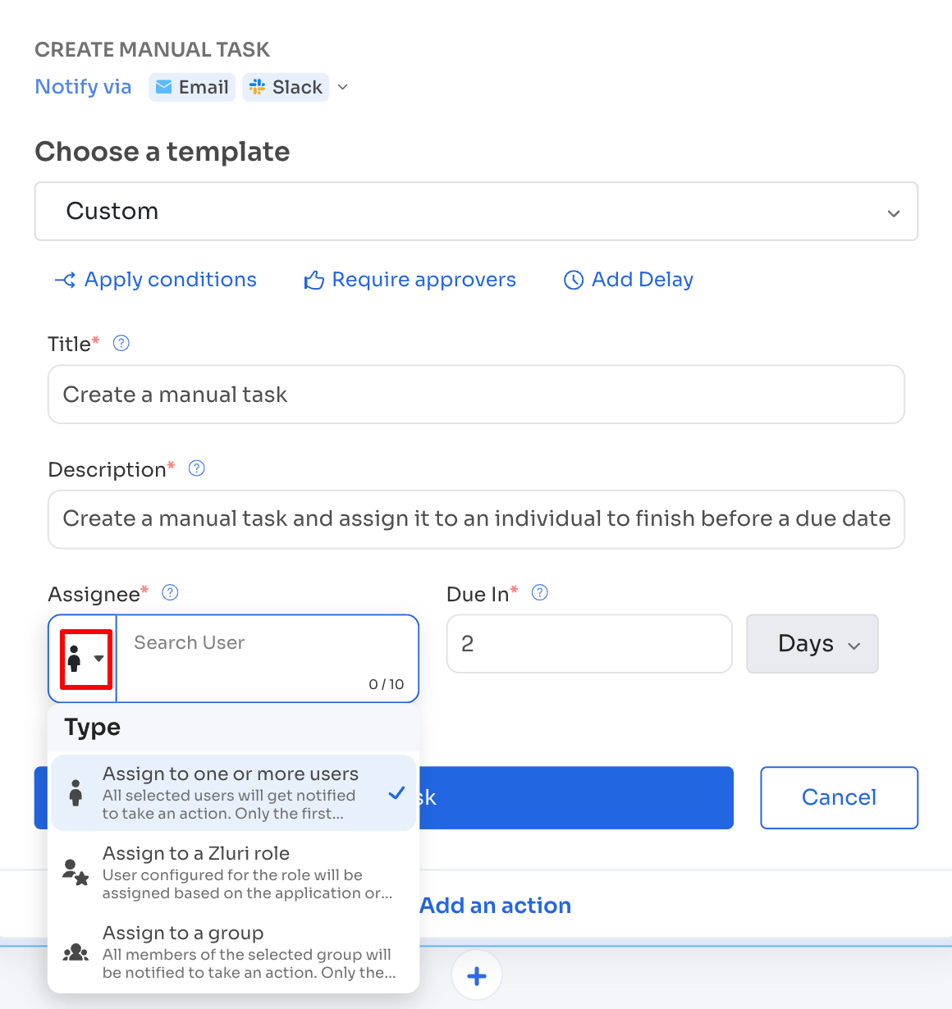Open the Description help tooltip icon
The height and width of the screenshot is (1009, 952).
(196, 468)
